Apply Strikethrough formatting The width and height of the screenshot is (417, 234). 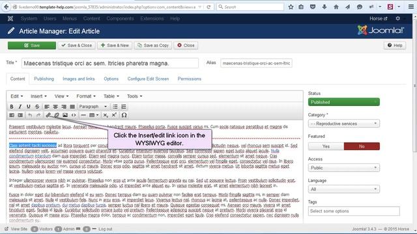pyautogui.click(x=37, y=107)
